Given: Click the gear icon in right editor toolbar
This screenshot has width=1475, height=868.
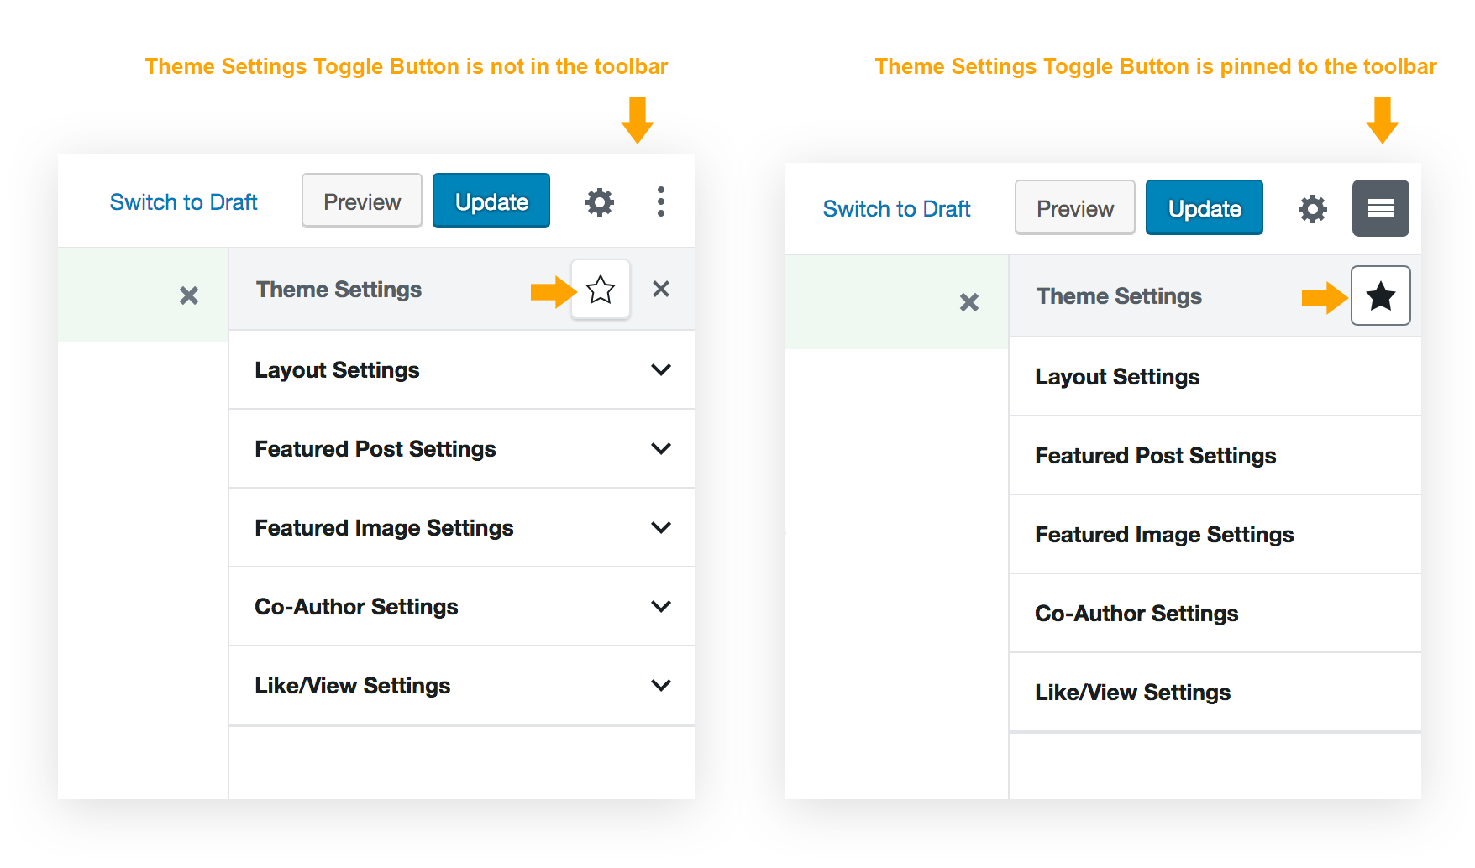Looking at the screenshot, I should coord(1312,208).
